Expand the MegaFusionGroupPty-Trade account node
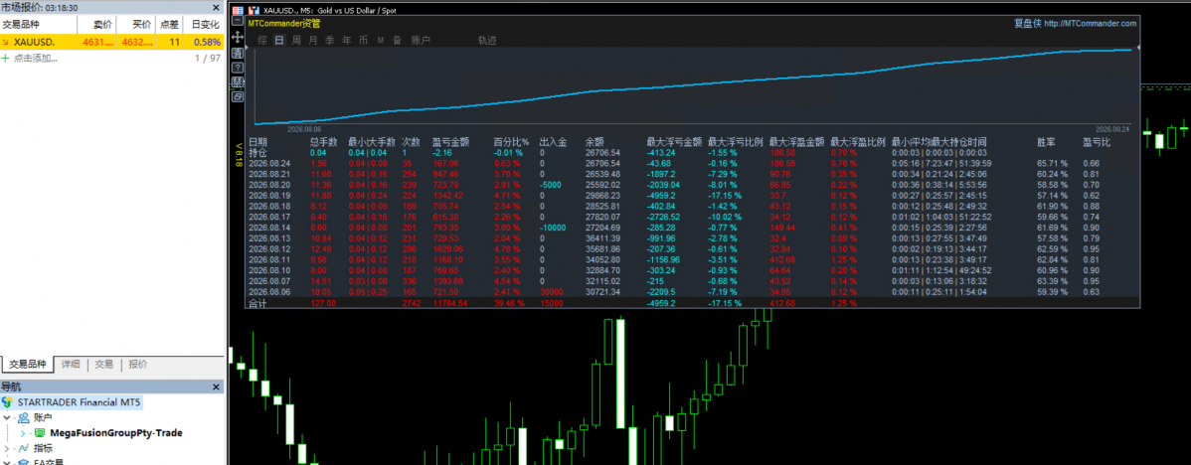 23,433
